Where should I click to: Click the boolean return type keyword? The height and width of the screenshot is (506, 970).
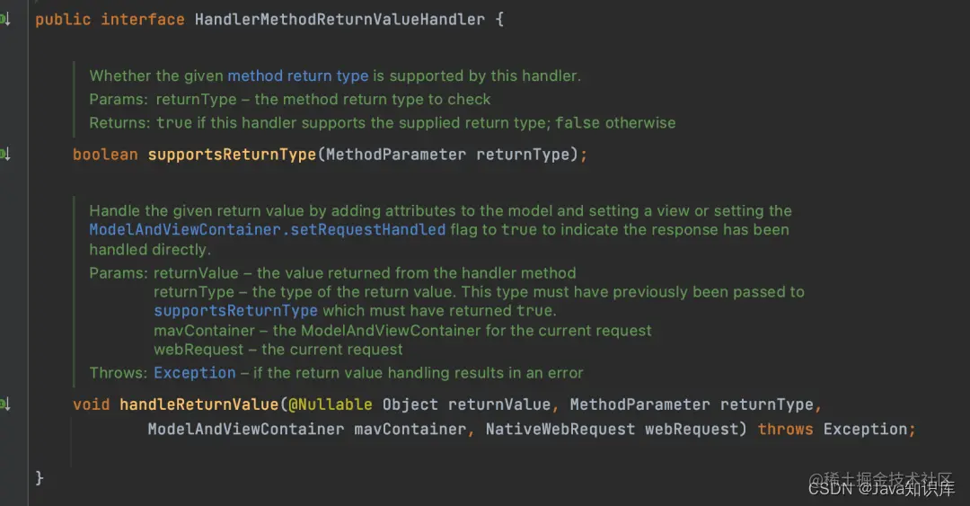click(105, 155)
